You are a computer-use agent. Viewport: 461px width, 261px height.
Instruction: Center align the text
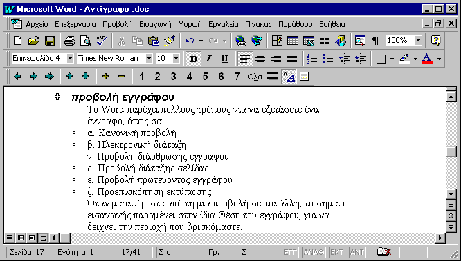tap(260, 59)
